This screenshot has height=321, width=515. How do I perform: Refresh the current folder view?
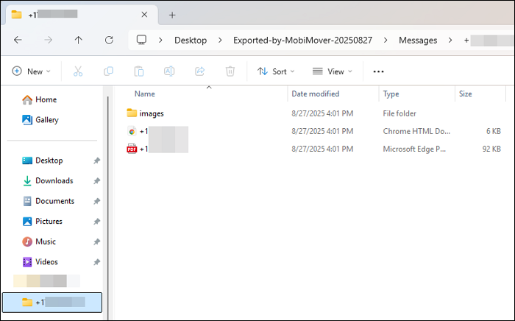109,40
